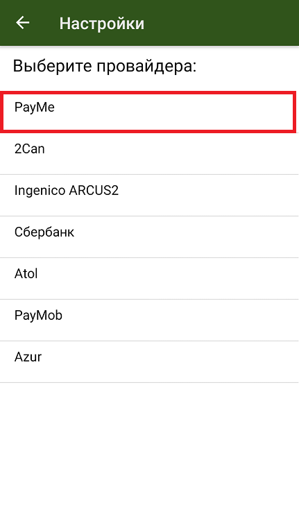
Task: Go back using the arrow icon
Action: pos(22,23)
